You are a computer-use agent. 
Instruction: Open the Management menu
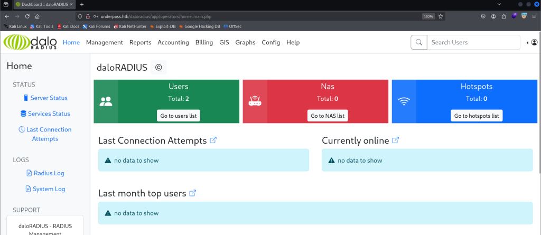tap(105, 42)
